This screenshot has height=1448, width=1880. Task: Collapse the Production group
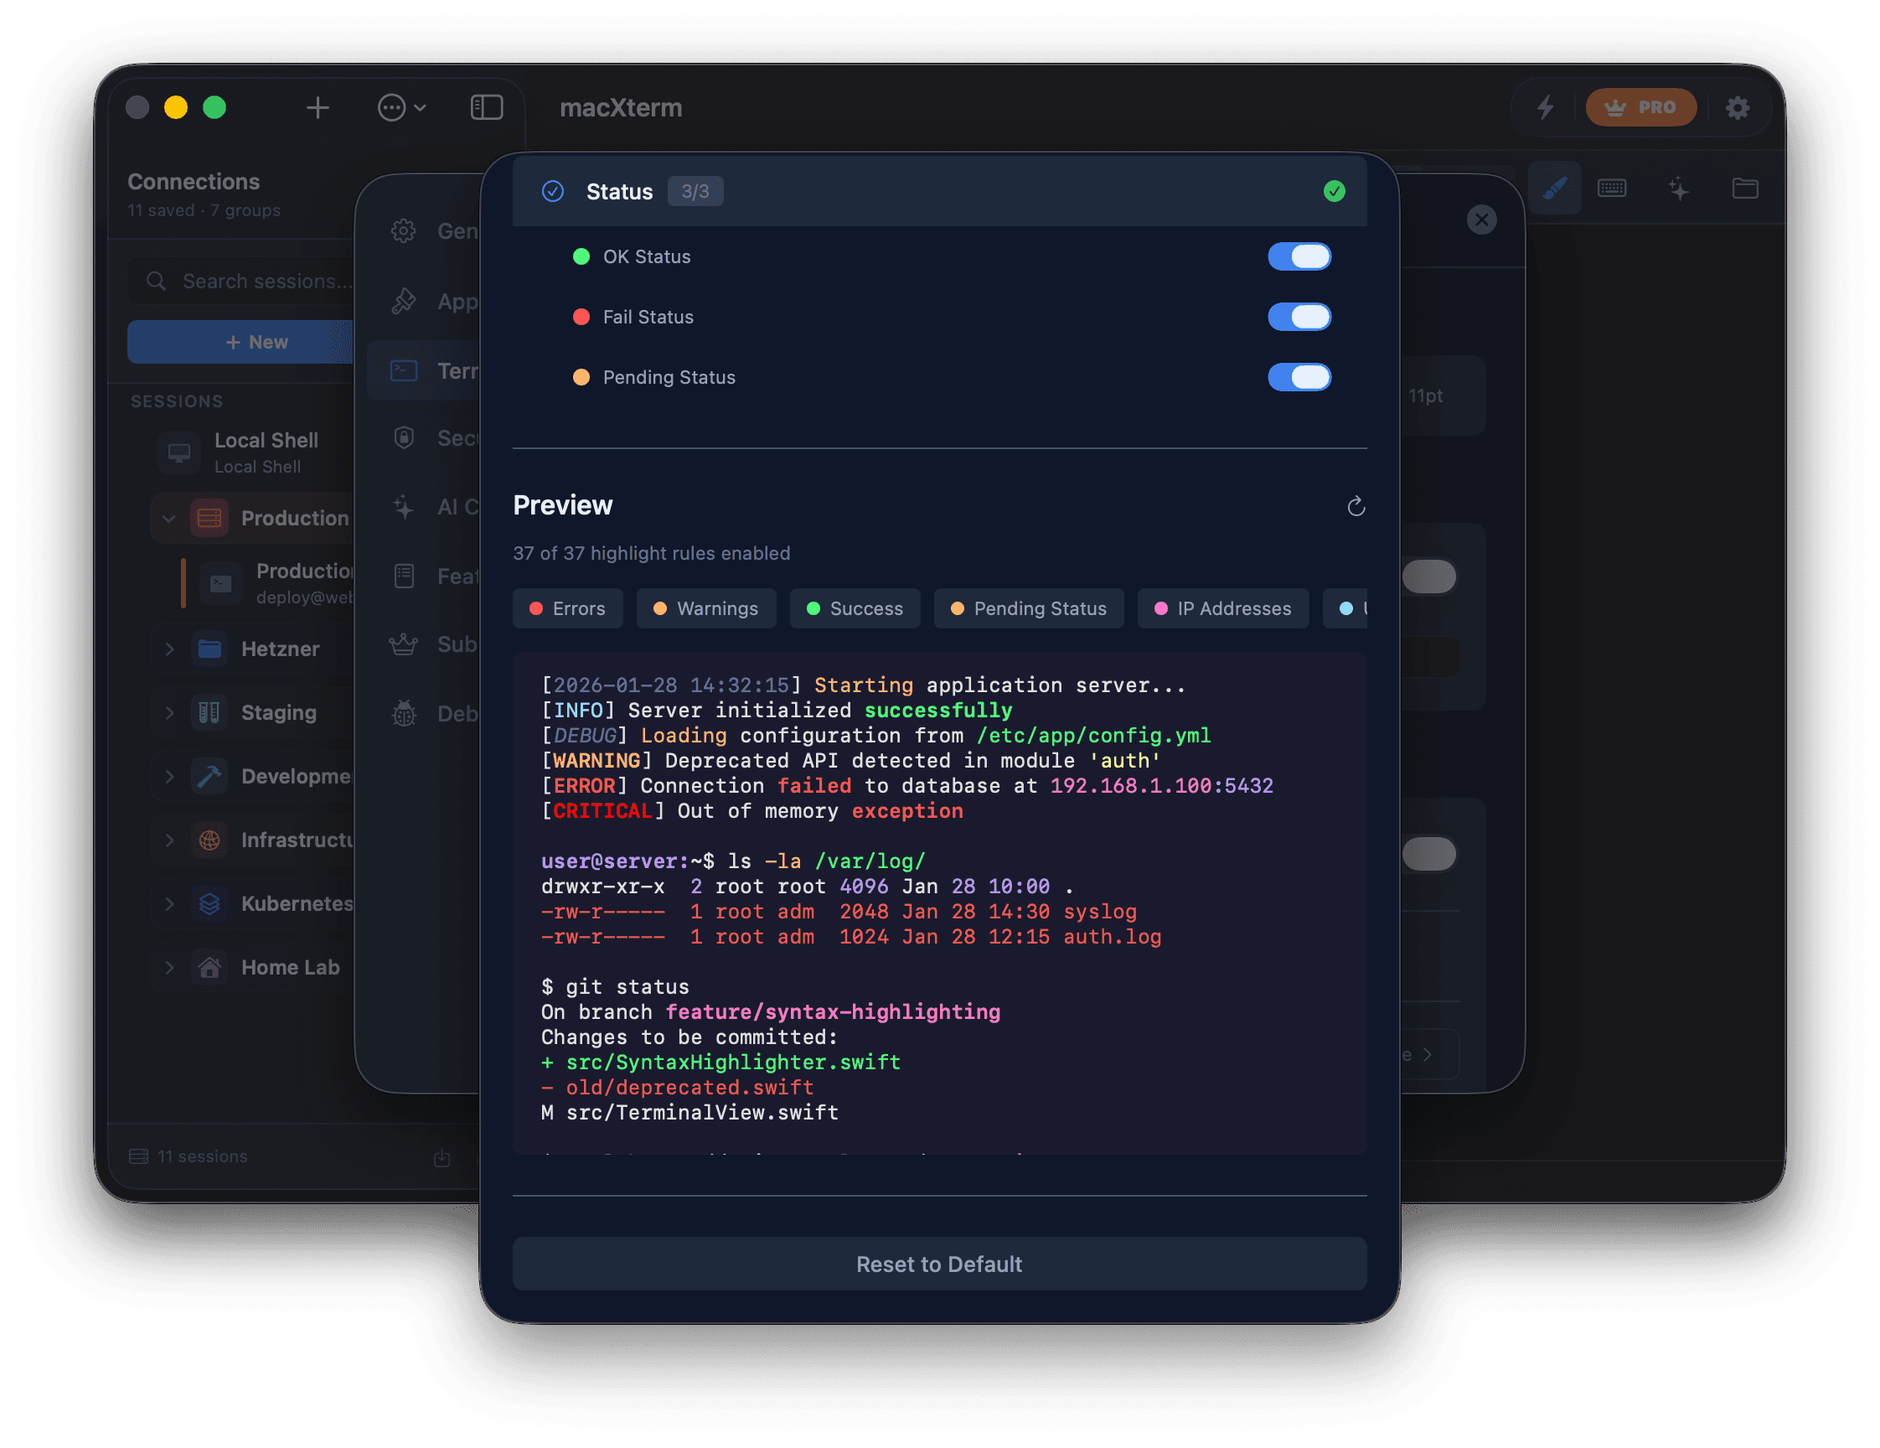pyautogui.click(x=169, y=517)
